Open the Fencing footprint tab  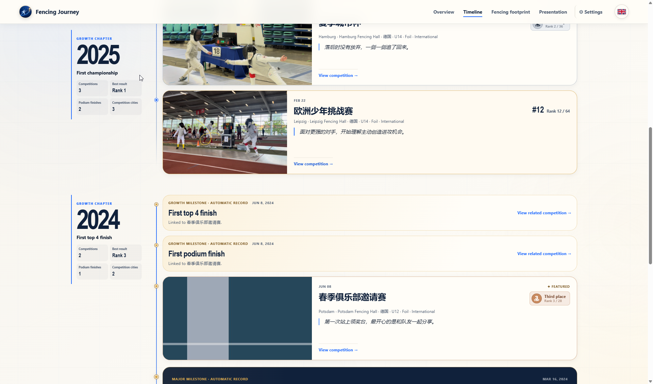510,12
